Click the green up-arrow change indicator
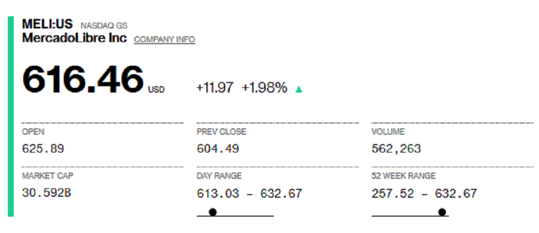The image size is (539, 233). coord(299,89)
